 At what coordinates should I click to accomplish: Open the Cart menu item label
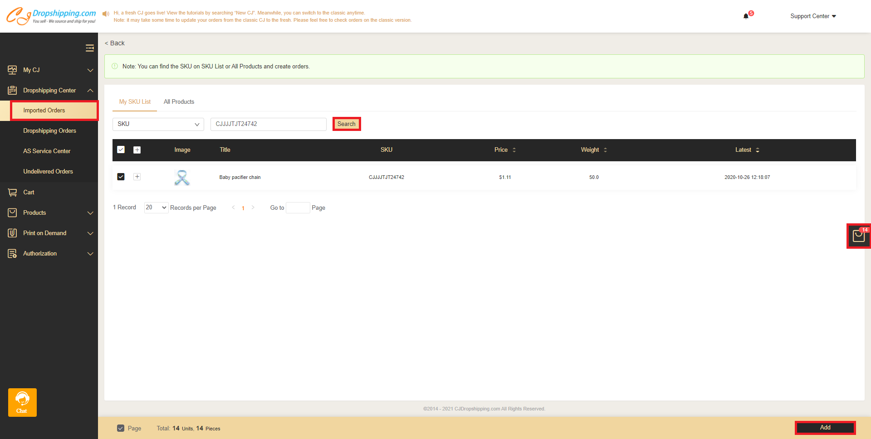click(x=29, y=193)
